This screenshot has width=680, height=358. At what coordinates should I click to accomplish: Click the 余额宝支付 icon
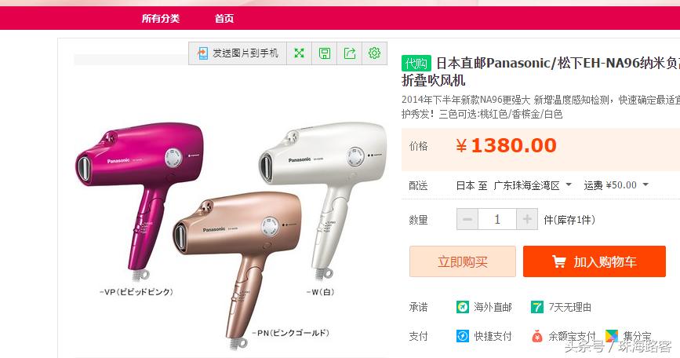(537, 336)
